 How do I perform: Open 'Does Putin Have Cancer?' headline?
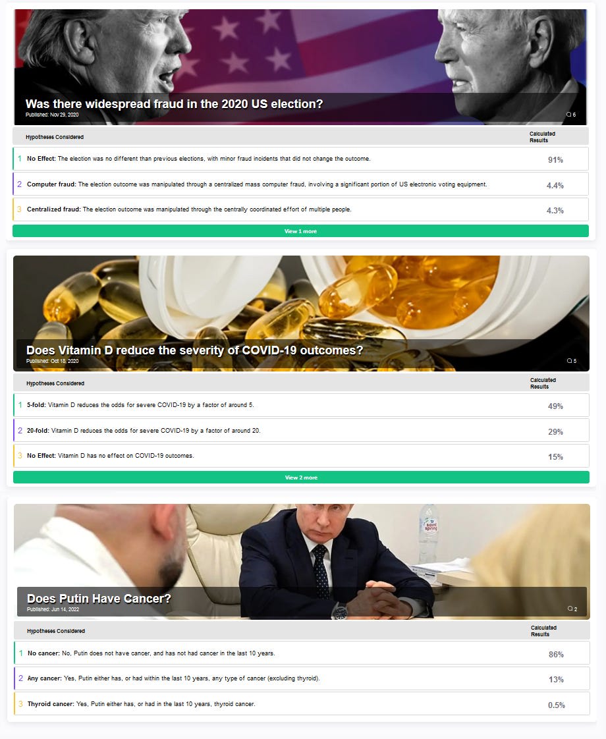[x=99, y=599]
